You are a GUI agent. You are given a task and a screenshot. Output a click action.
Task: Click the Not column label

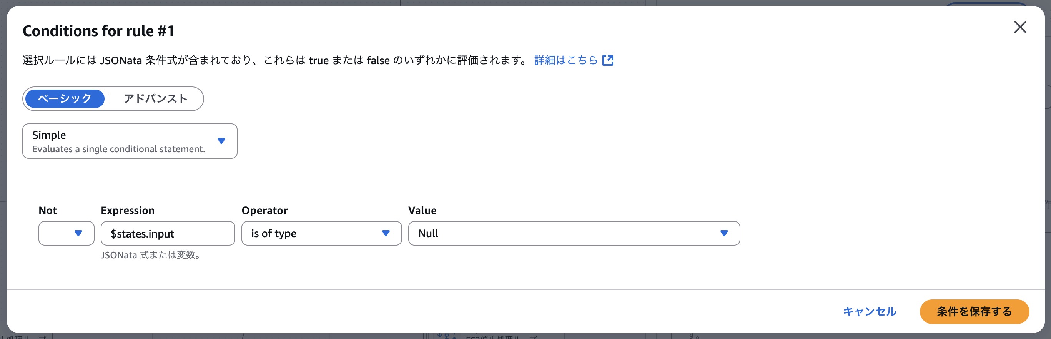48,211
